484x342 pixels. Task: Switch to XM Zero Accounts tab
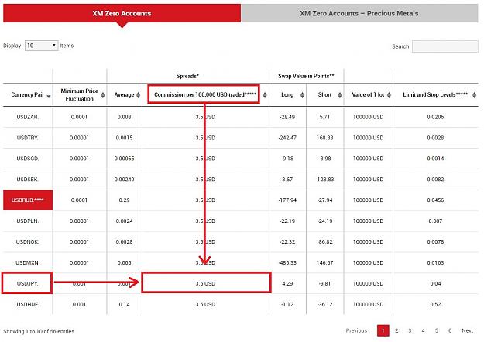coord(122,13)
